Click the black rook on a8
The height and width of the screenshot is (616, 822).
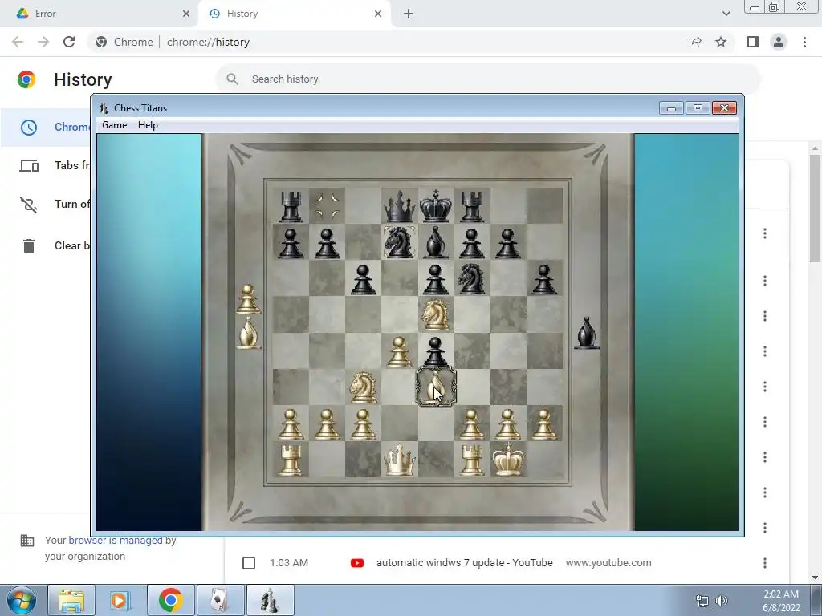click(x=291, y=207)
